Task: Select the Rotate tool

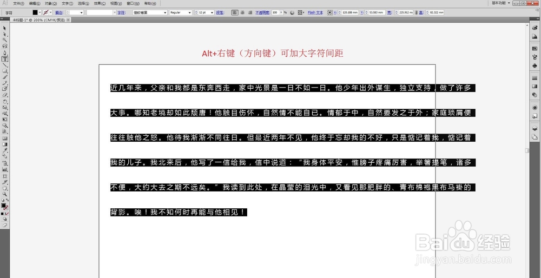Action: pos(5,102)
